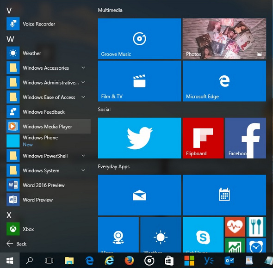Jump via the letter V header
Viewport: 273px width, 268px height.
click(x=9, y=11)
